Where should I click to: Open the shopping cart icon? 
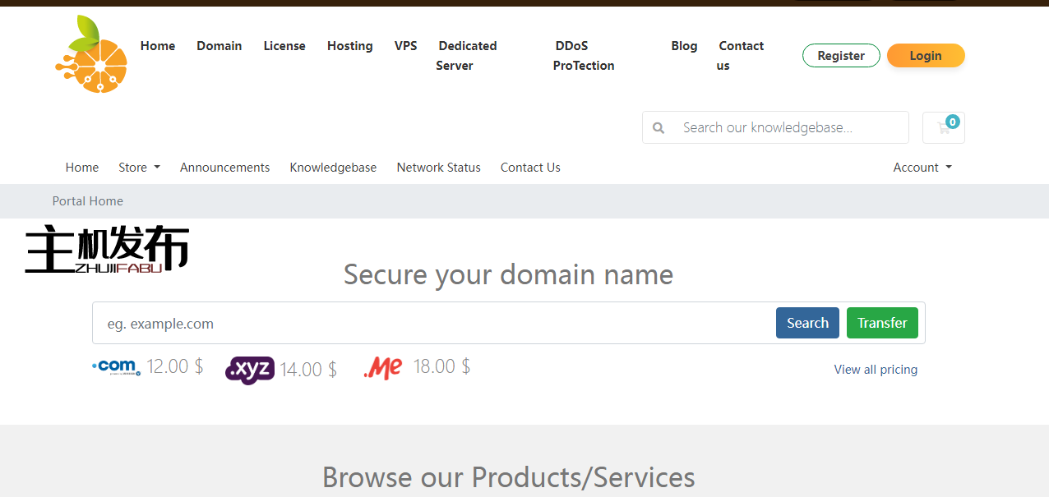click(x=943, y=128)
